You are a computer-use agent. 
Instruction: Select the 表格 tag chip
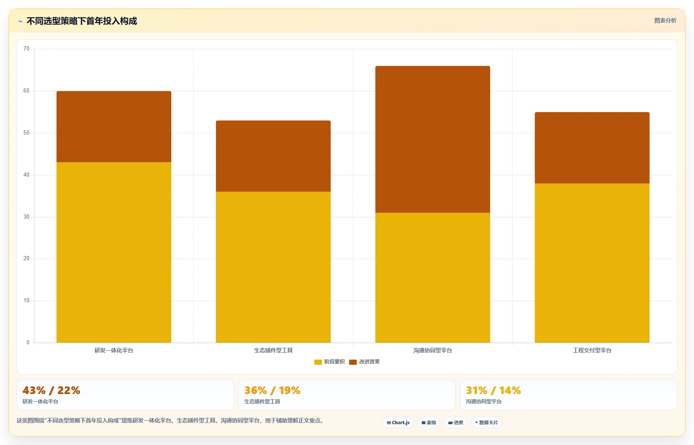(429, 422)
